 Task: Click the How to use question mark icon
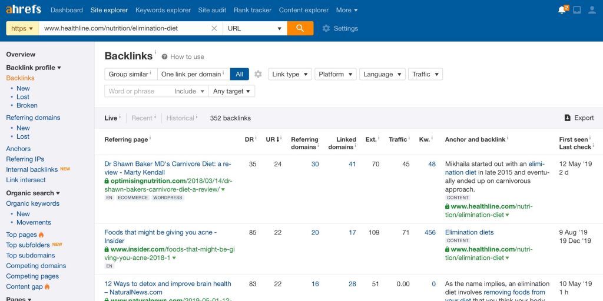[x=165, y=57]
